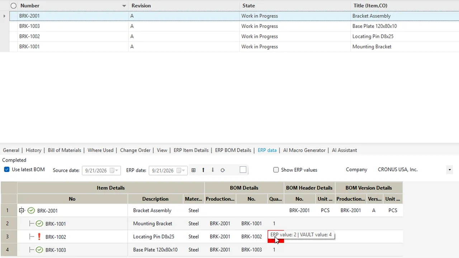Collapse the BRK-2001 tree node
This screenshot has height=258, width=459.
tap(22, 210)
